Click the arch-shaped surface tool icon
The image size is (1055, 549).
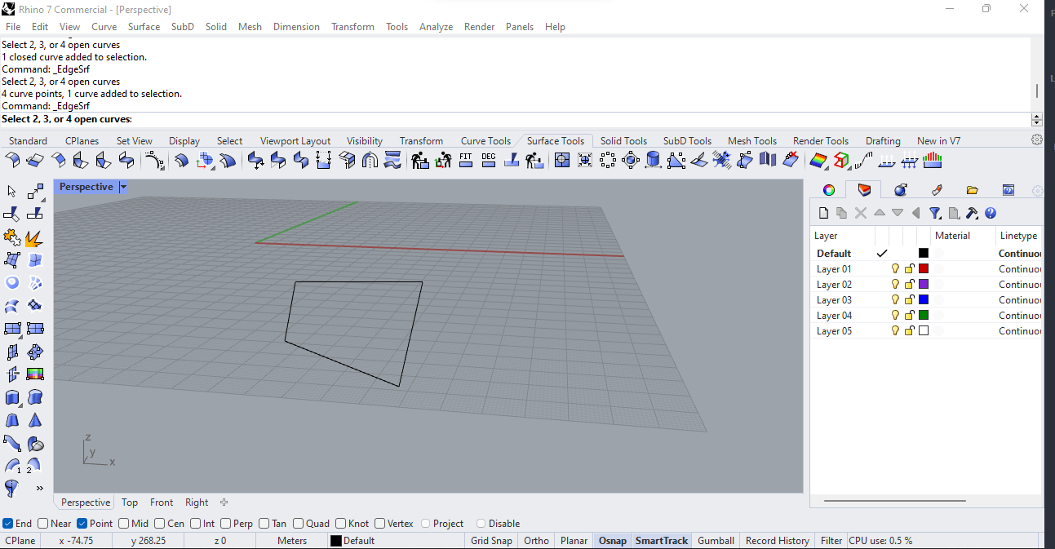tap(370, 159)
